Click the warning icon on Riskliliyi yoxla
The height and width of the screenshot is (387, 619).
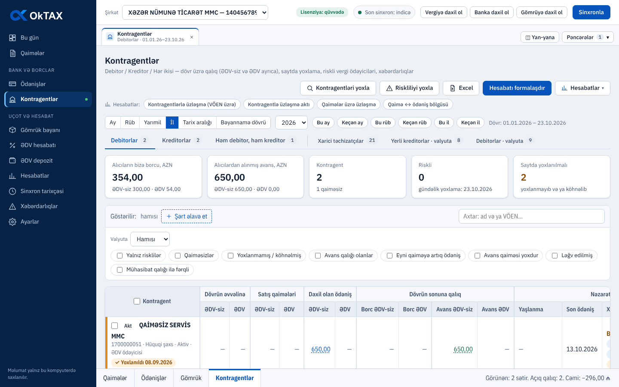(389, 88)
